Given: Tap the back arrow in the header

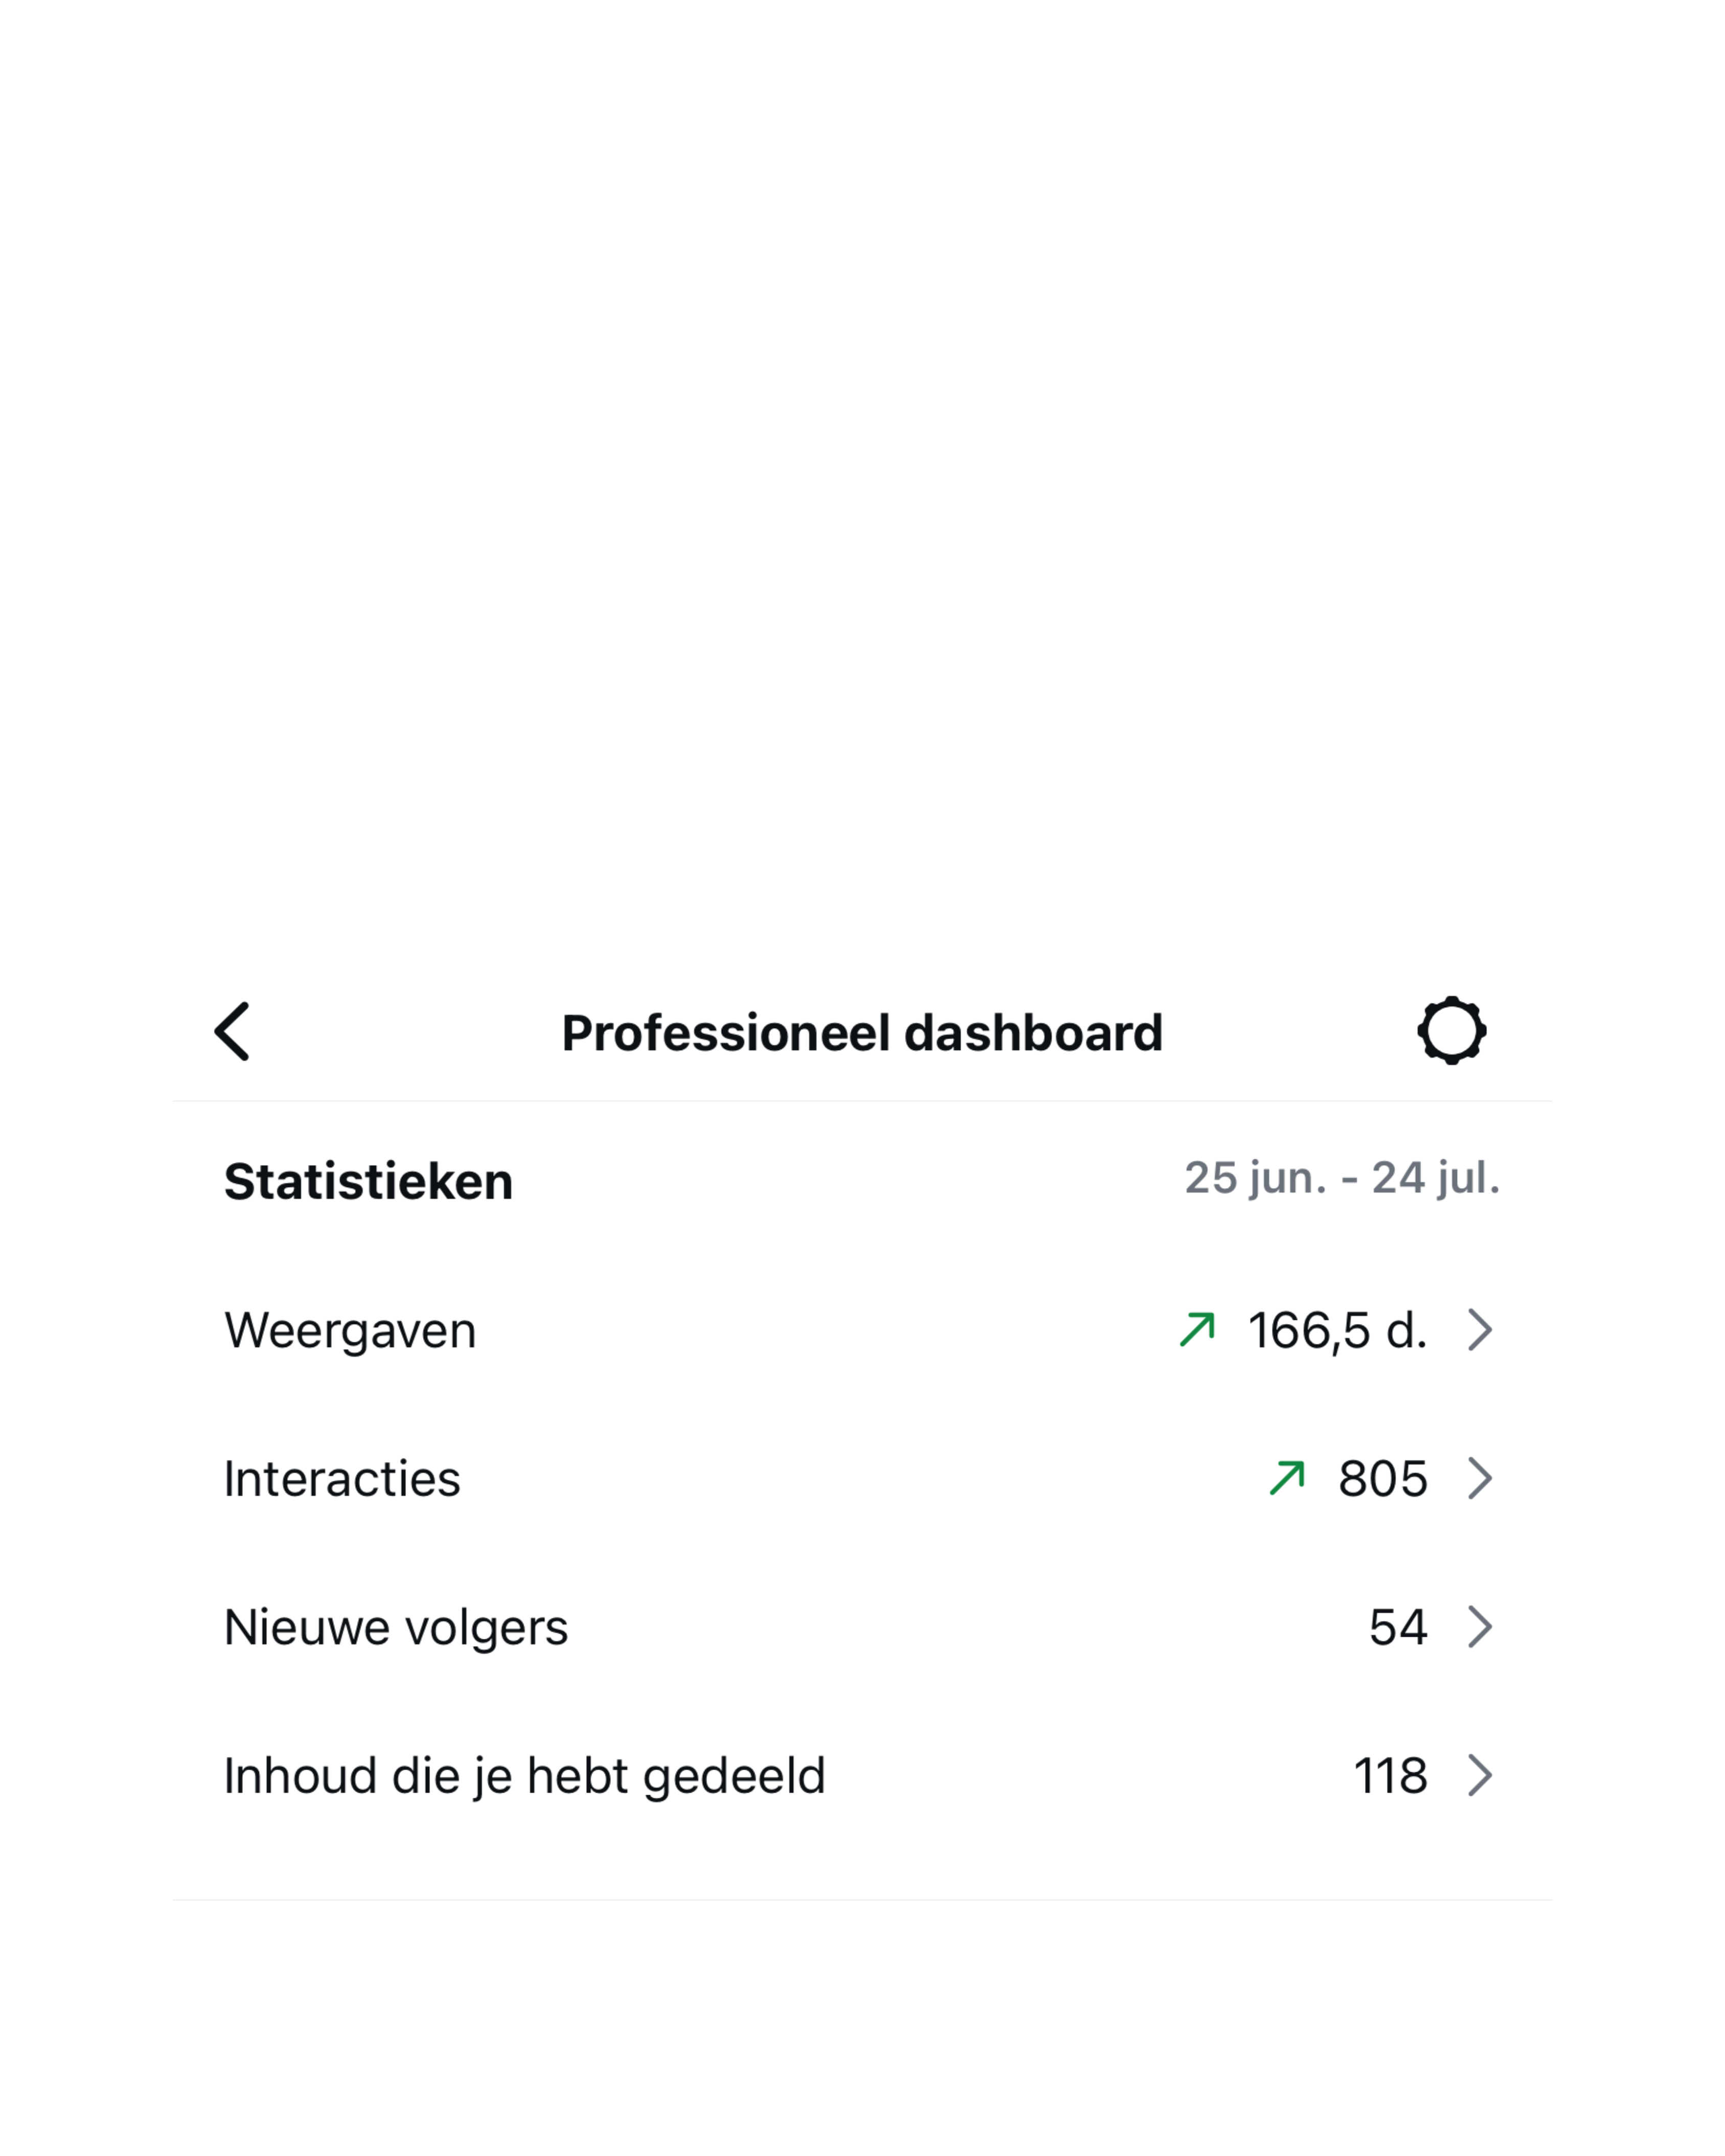Looking at the screenshot, I should [232, 1031].
